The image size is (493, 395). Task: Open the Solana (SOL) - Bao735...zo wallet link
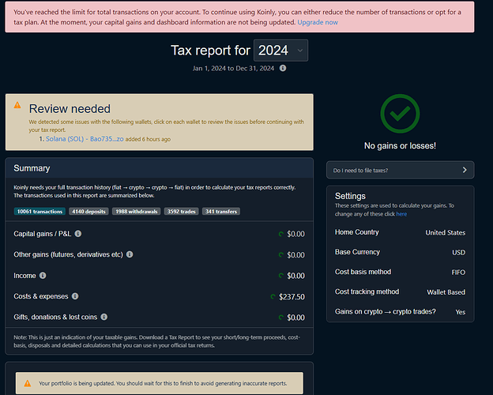tap(85, 139)
